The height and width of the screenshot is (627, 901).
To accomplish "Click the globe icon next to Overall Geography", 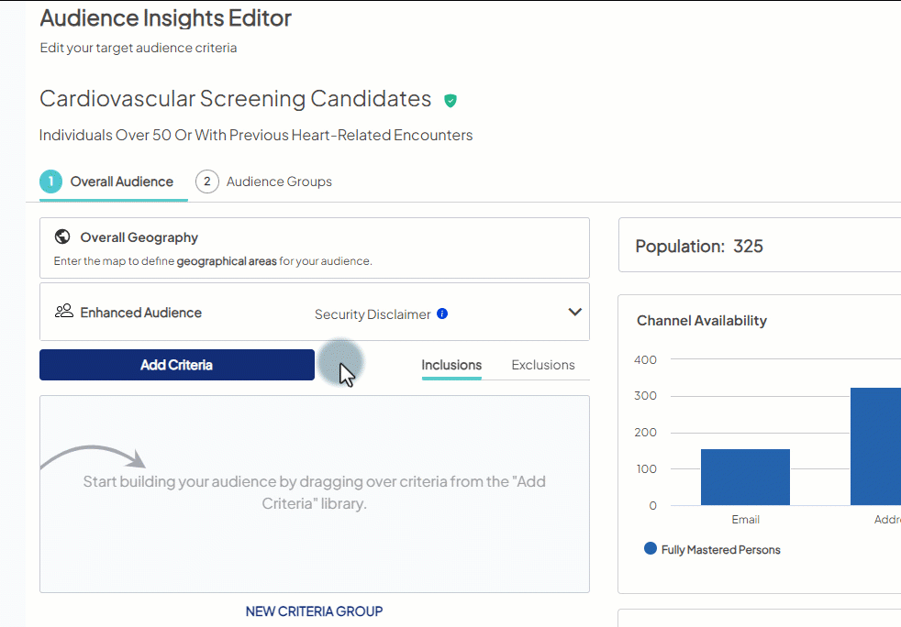I will coord(61,236).
